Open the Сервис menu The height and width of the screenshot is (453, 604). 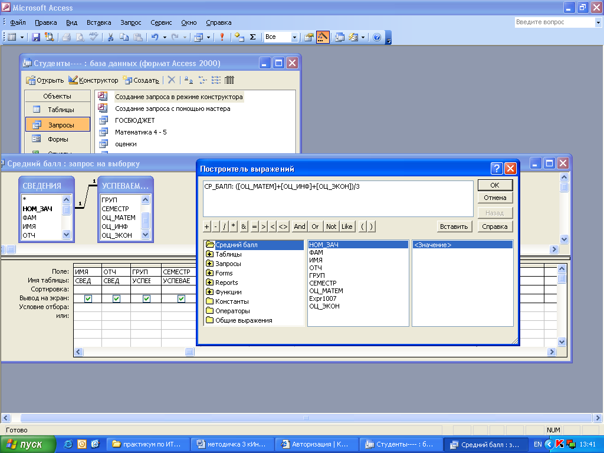(x=161, y=22)
